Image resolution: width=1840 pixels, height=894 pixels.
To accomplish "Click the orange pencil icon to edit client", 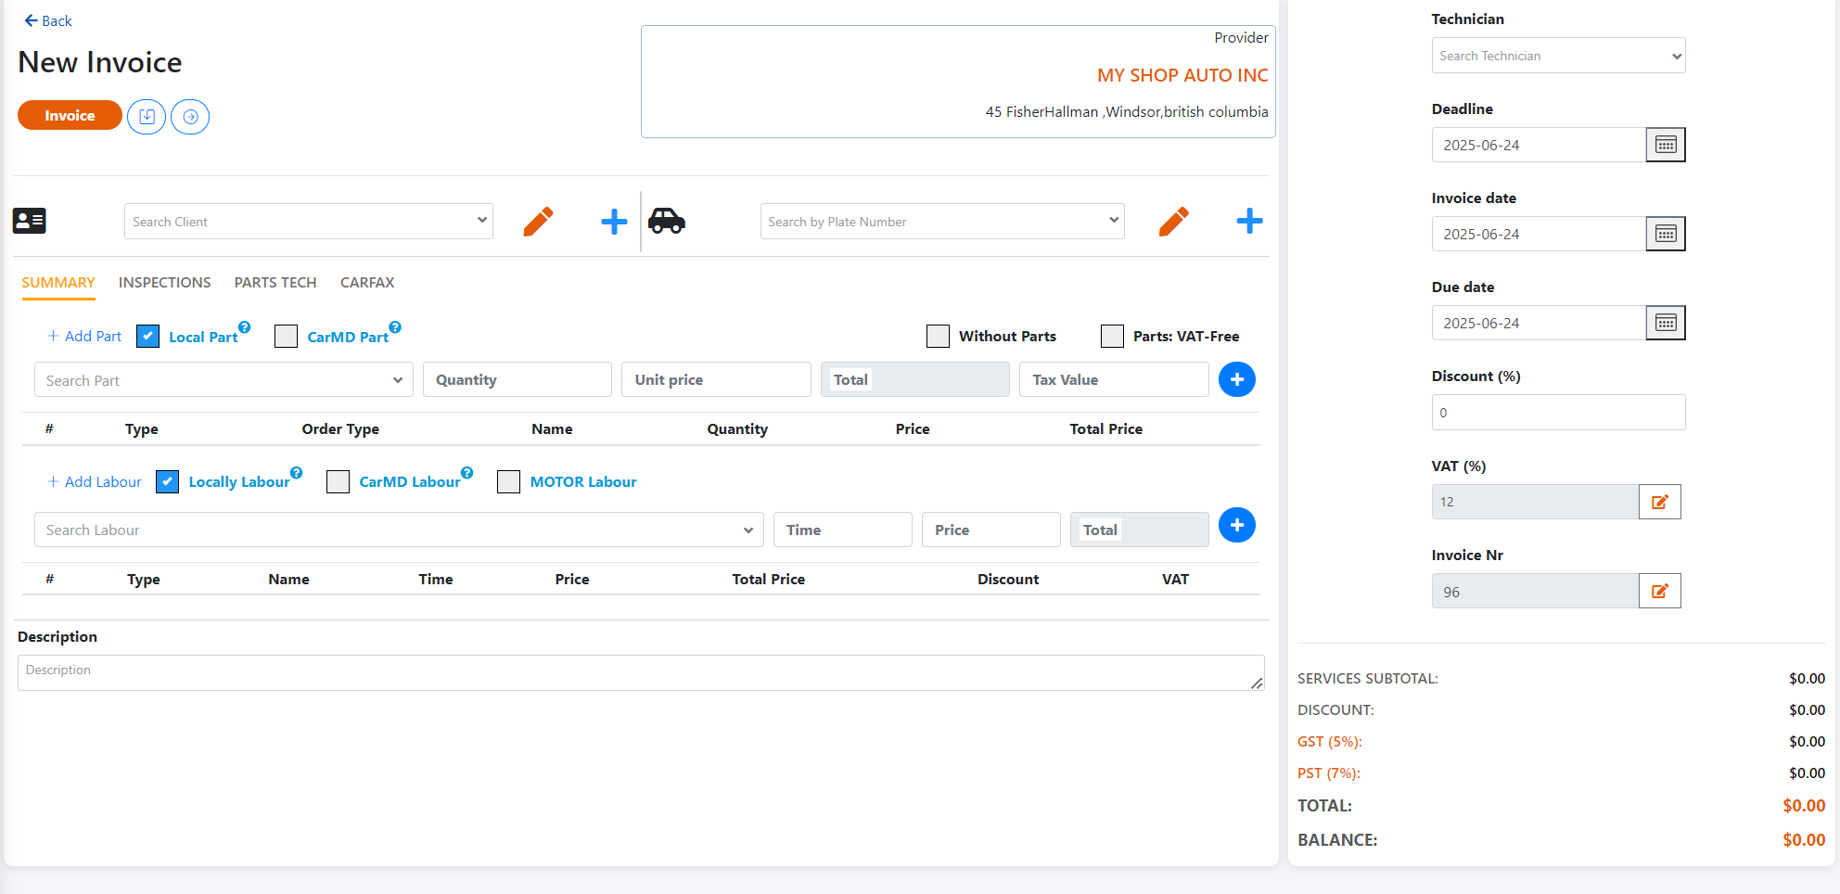I will point(538,222).
